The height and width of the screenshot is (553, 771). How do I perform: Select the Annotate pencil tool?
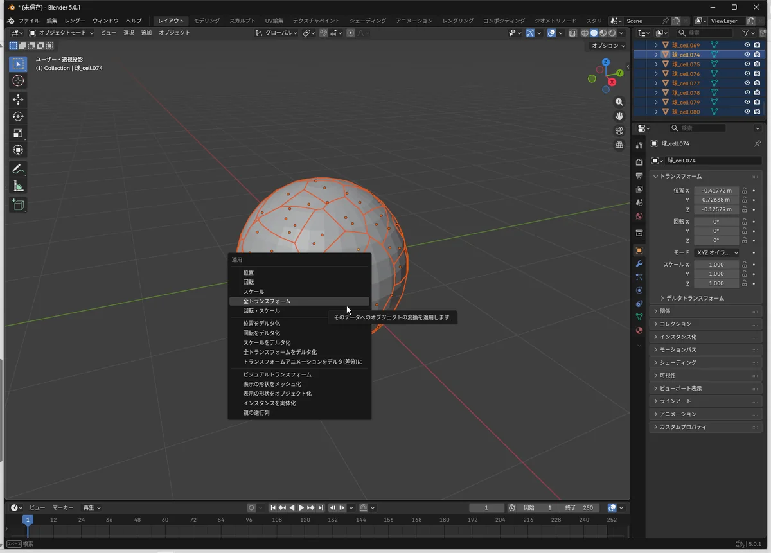click(18, 170)
